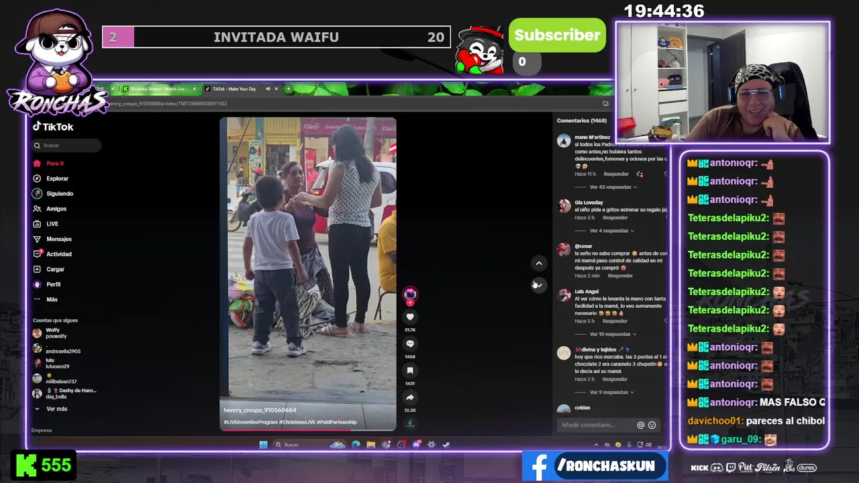The height and width of the screenshot is (483, 859).
Task: Open Cargar upload option in sidebar
Action: (x=49, y=269)
